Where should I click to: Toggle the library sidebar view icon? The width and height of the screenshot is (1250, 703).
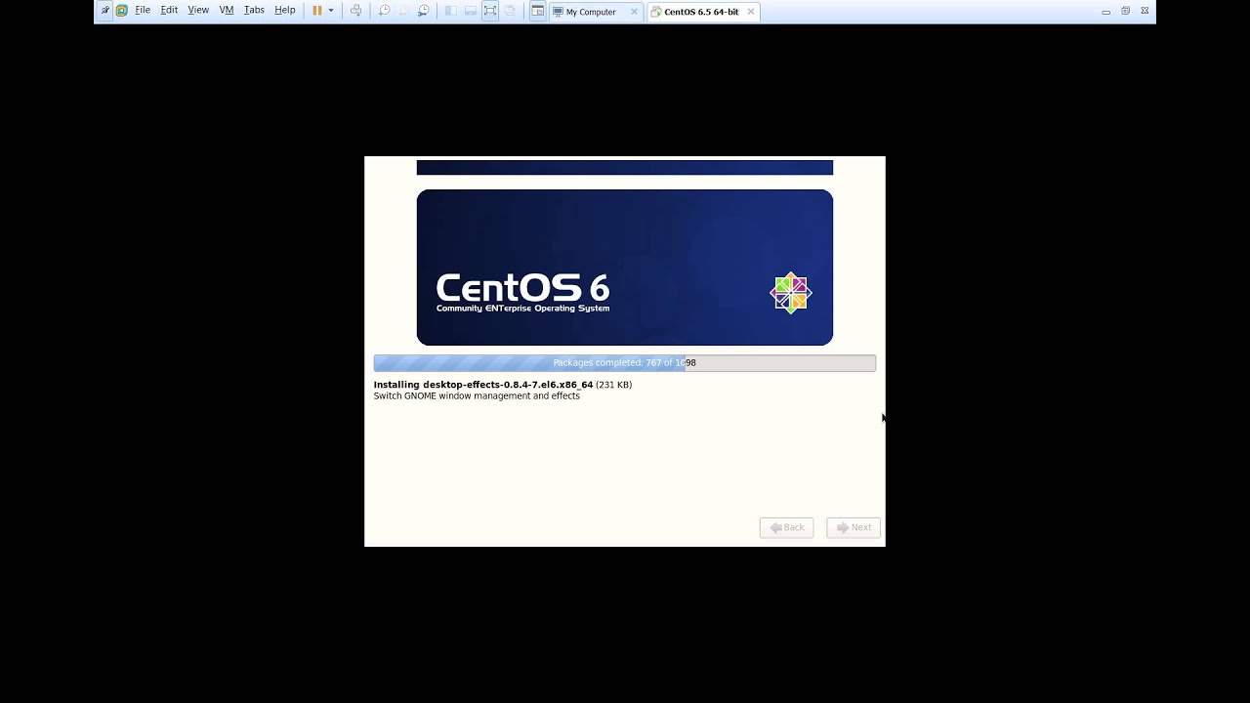450,11
